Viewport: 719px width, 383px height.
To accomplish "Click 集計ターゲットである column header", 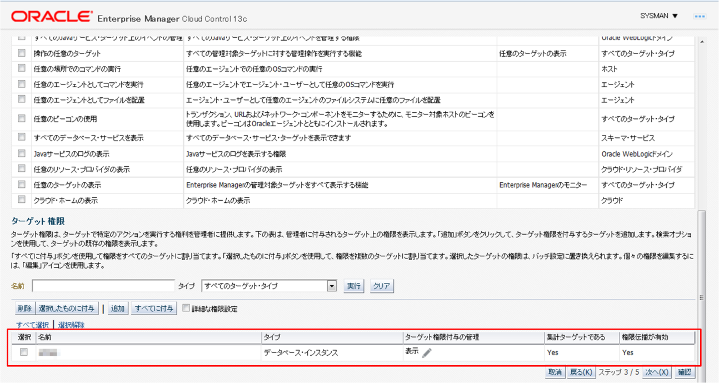I will (582, 337).
